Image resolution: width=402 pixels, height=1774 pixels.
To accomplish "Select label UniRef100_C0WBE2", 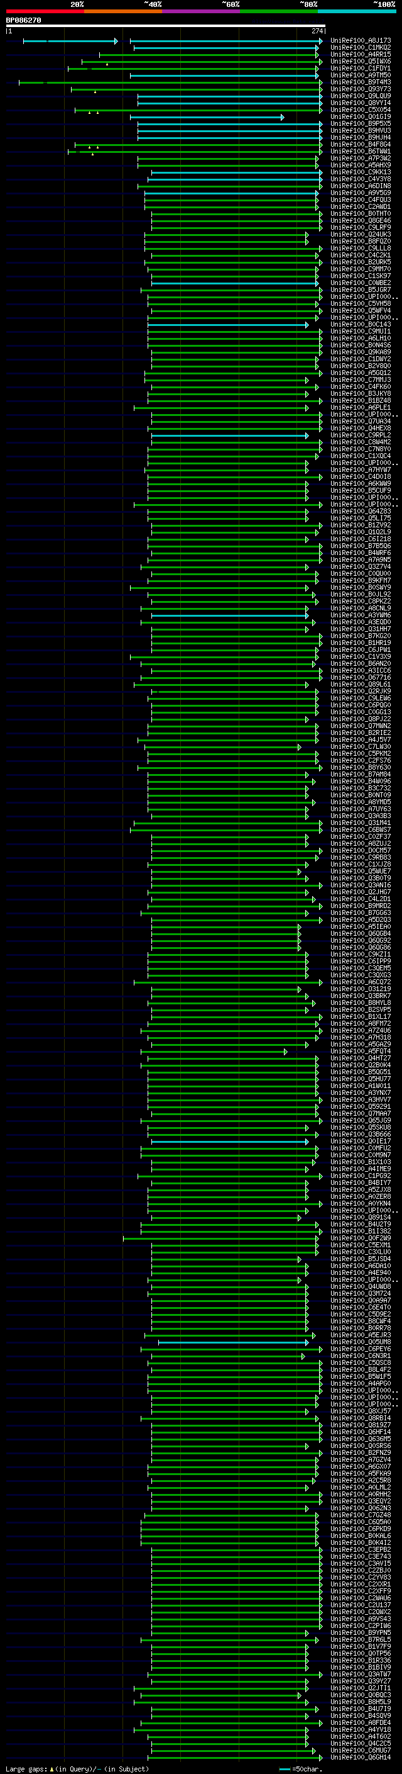I will [x=361, y=283].
